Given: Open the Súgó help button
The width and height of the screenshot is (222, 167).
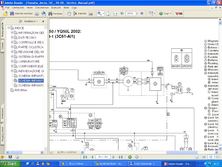Looking at the screenshot, I should click(165, 13).
